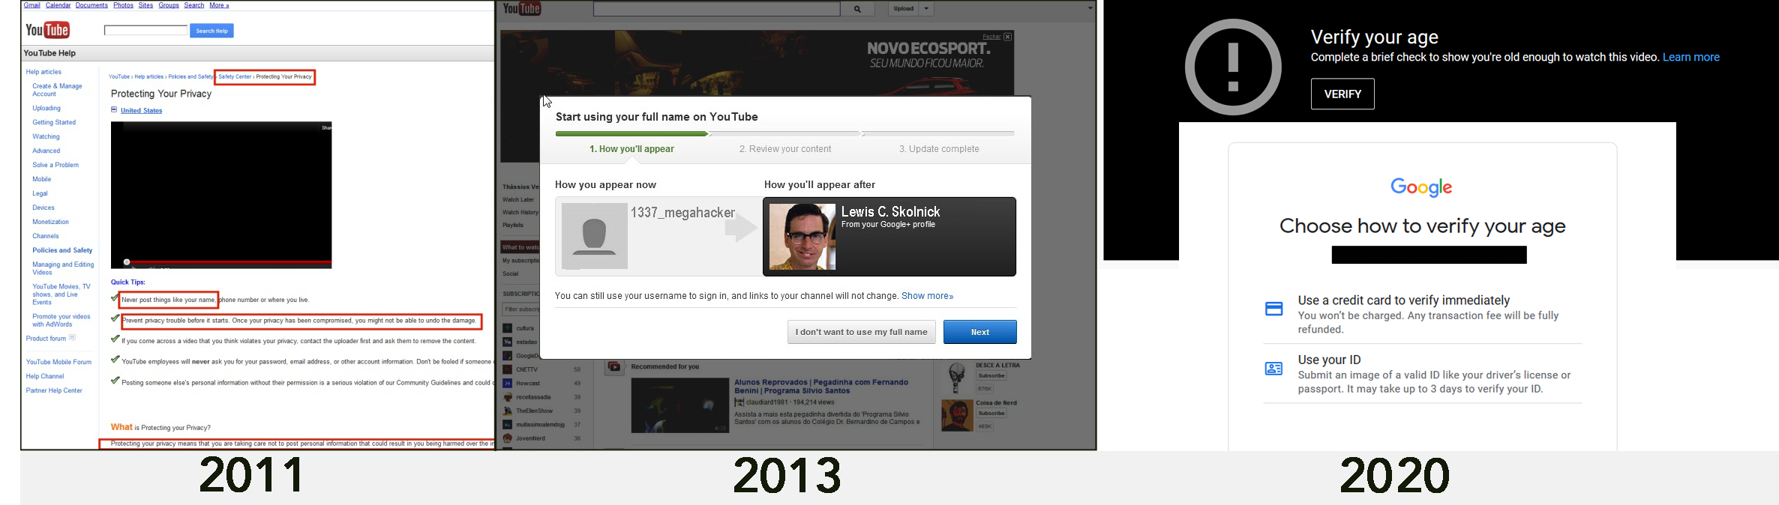Open the YouTube Mobile Forum link
The image size is (1779, 505).
point(58,362)
